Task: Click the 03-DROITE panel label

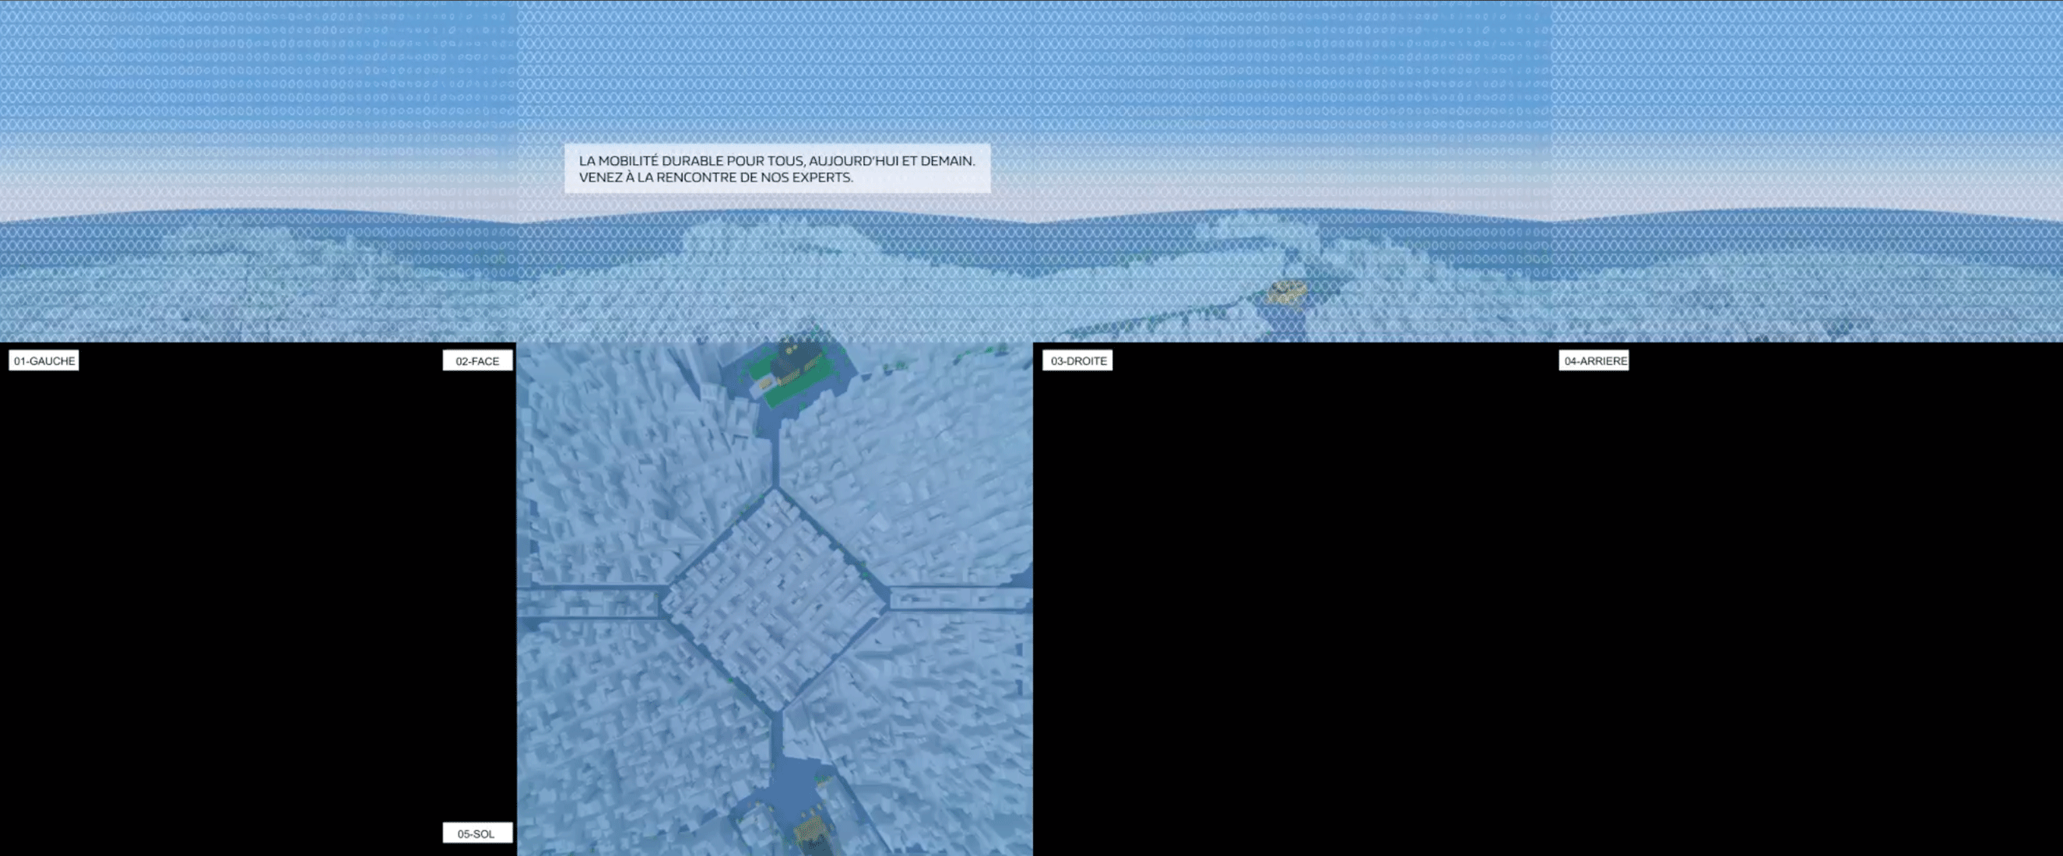Action: tap(1078, 360)
